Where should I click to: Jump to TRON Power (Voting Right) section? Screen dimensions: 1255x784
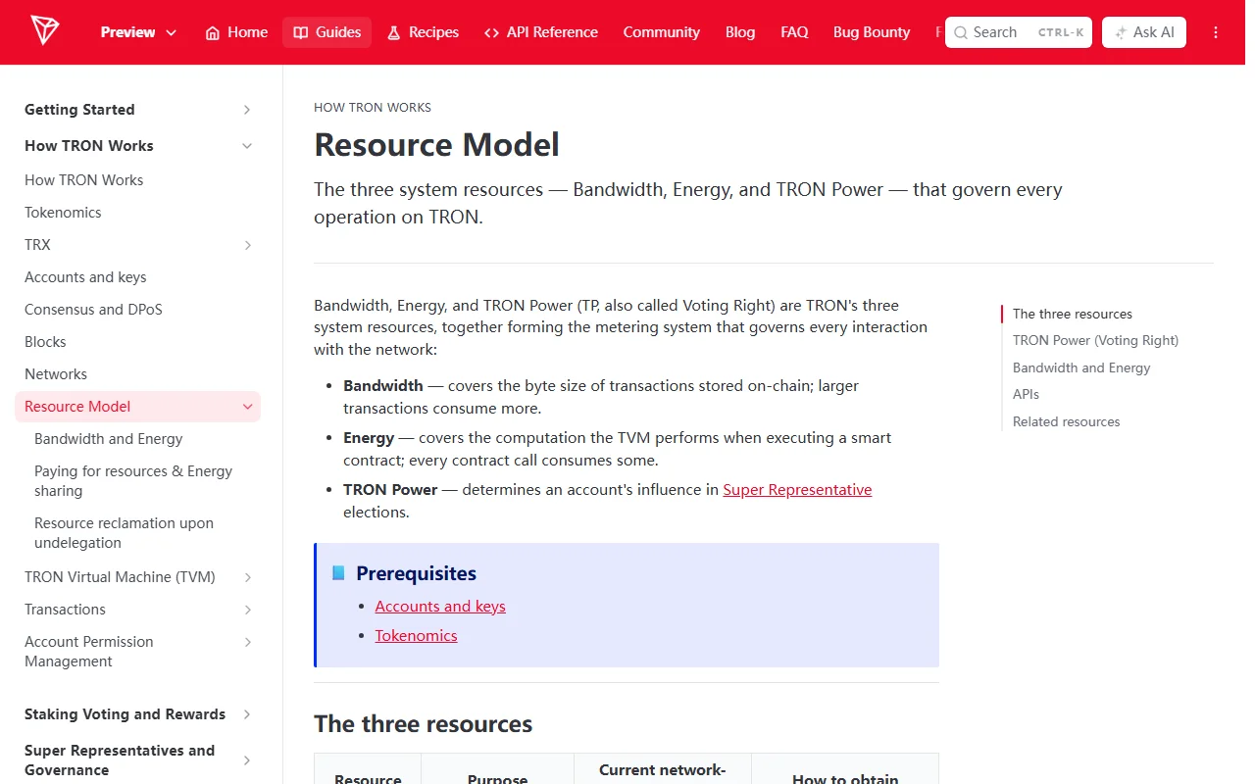[1095, 341]
